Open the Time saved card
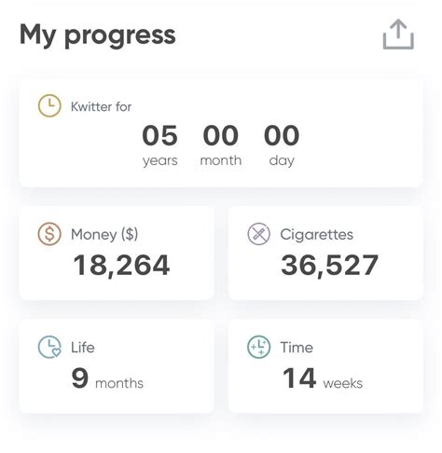Image resolution: width=442 pixels, height=453 pixels. [x=325, y=366]
